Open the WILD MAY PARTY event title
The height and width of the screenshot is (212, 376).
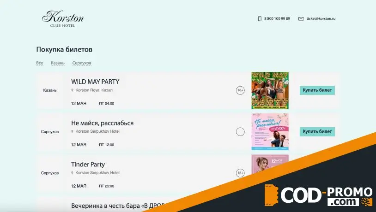95,82
